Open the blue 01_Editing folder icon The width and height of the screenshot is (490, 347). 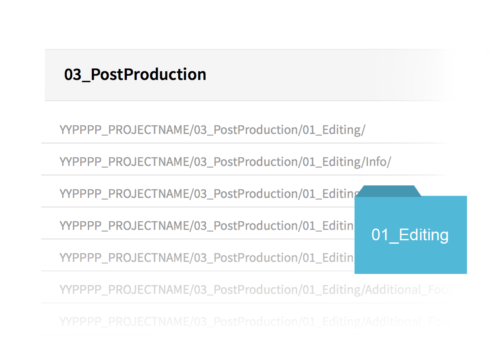[411, 230]
